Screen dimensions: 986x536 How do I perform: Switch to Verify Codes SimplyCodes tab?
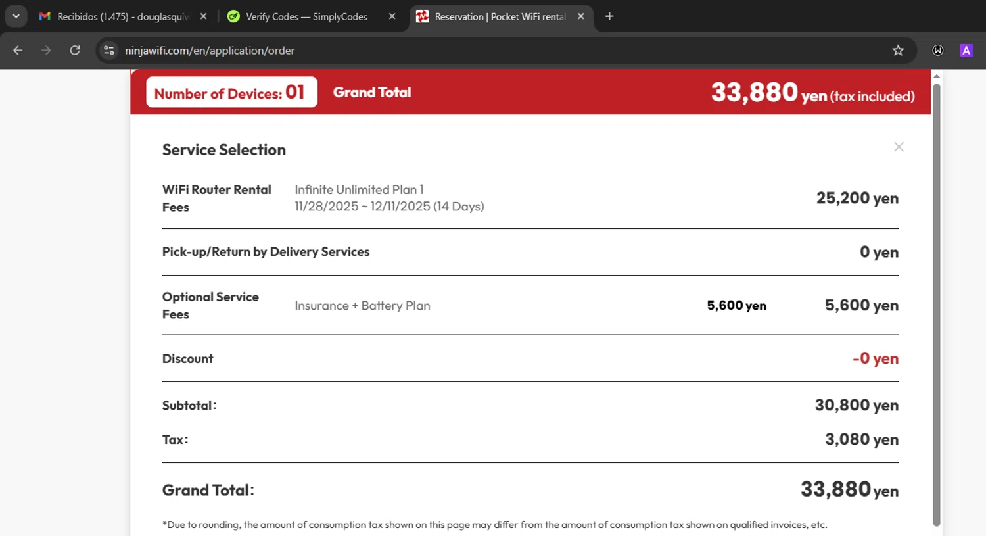click(x=306, y=16)
